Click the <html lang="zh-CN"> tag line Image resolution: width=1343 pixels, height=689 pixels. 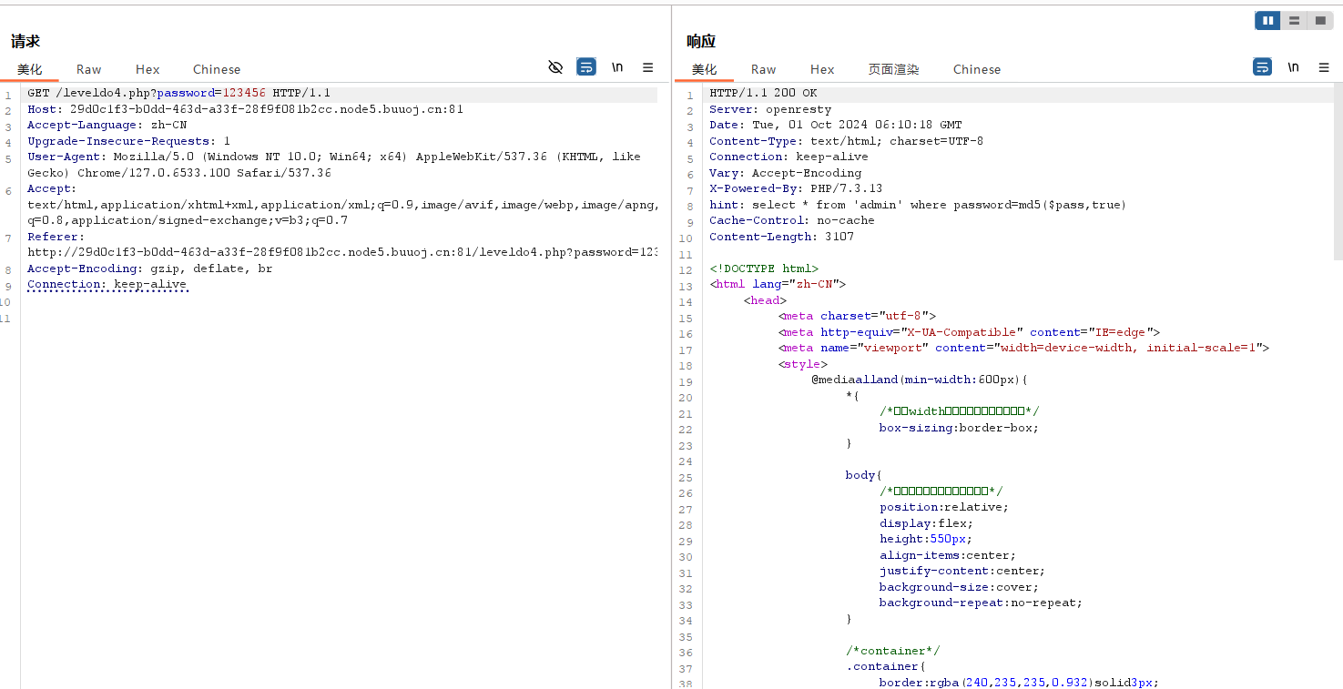pyautogui.click(x=778, y=284)
